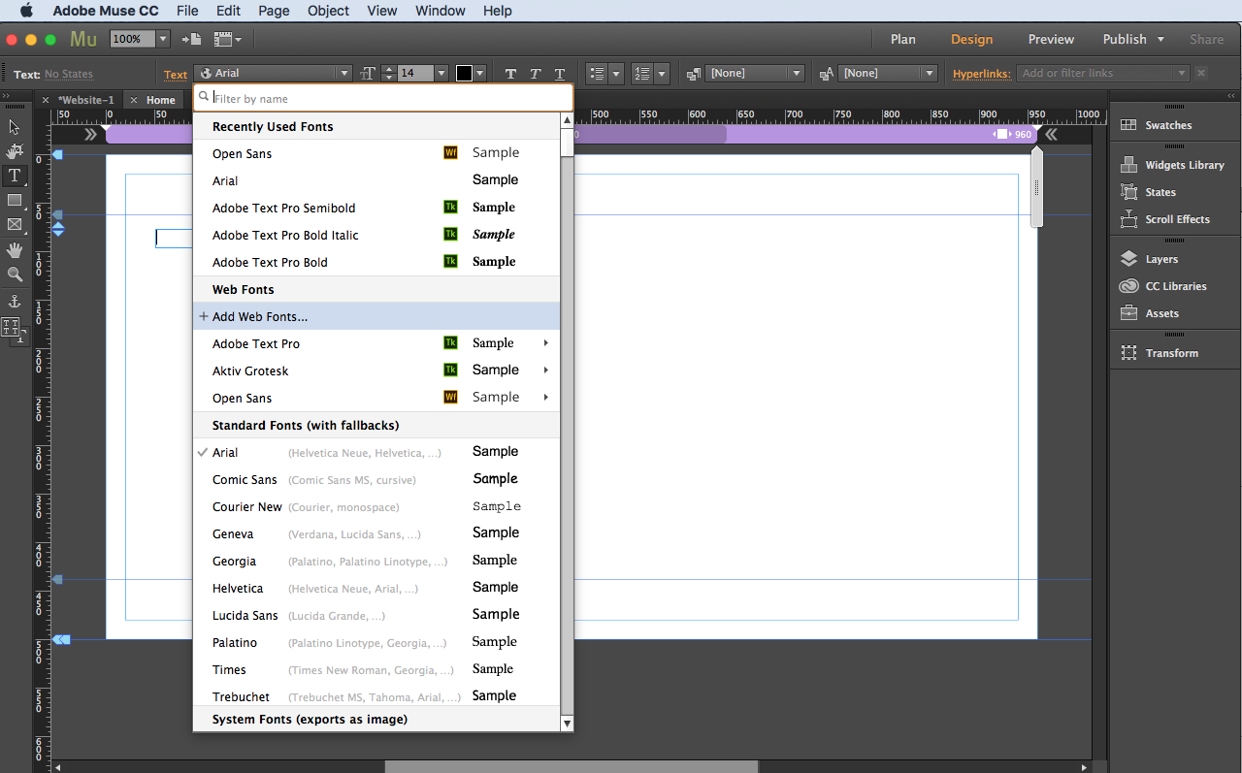Switch to the Website-1 tab
Screen dimensions: 1242x773
(85, 100)
